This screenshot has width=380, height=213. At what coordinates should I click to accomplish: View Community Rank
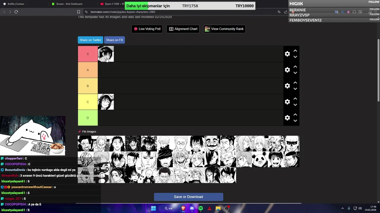[x=224, y=29]
